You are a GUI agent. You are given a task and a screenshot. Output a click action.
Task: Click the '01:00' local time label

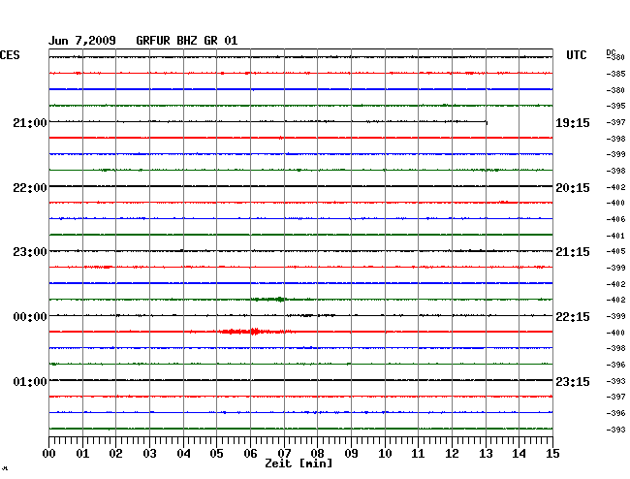pyautogui.click(x=30, y=381)
